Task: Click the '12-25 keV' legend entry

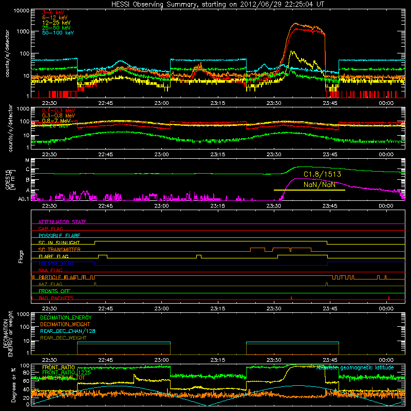Action: 57,23
